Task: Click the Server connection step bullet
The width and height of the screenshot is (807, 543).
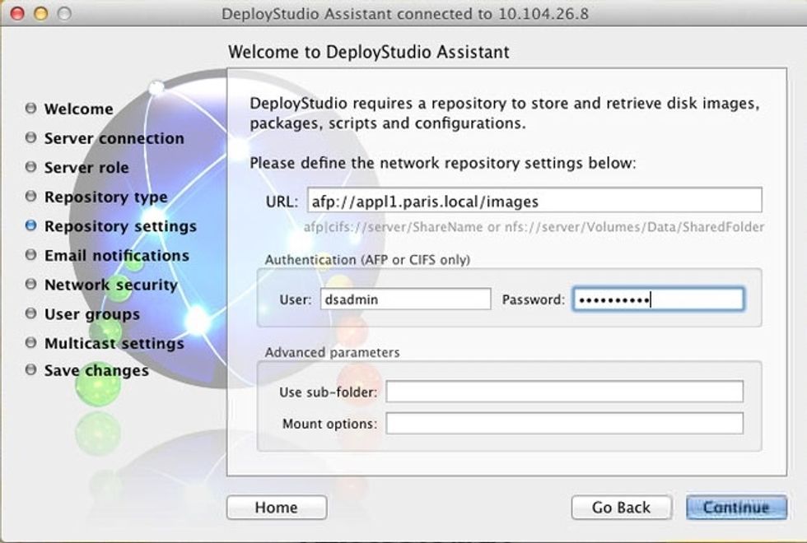Action: point(31,137)
